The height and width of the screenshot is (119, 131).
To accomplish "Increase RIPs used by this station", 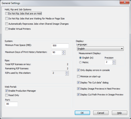I will tap(67, 72).
